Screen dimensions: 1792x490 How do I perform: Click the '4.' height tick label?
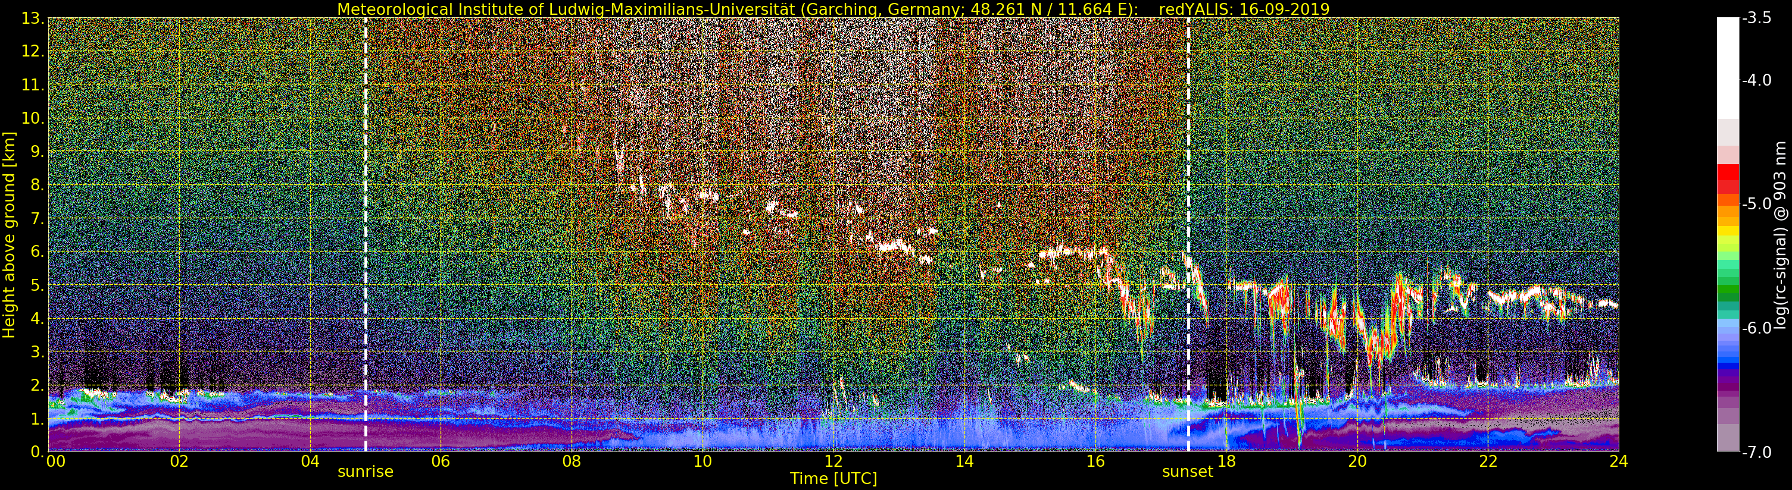click(38, 318)
